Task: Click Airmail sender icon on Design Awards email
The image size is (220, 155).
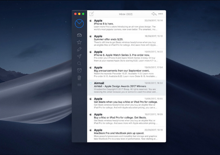Action: tap(91, 83)
